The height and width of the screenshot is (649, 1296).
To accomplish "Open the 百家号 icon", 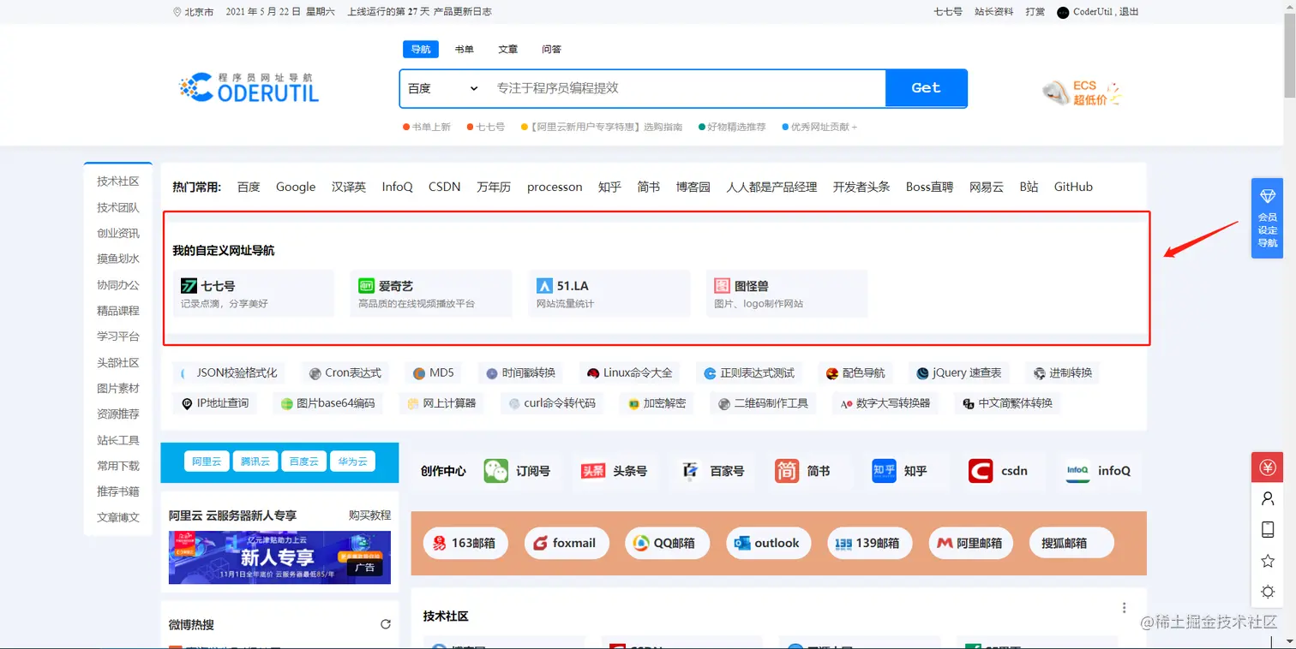I will (x=690, y=471).
